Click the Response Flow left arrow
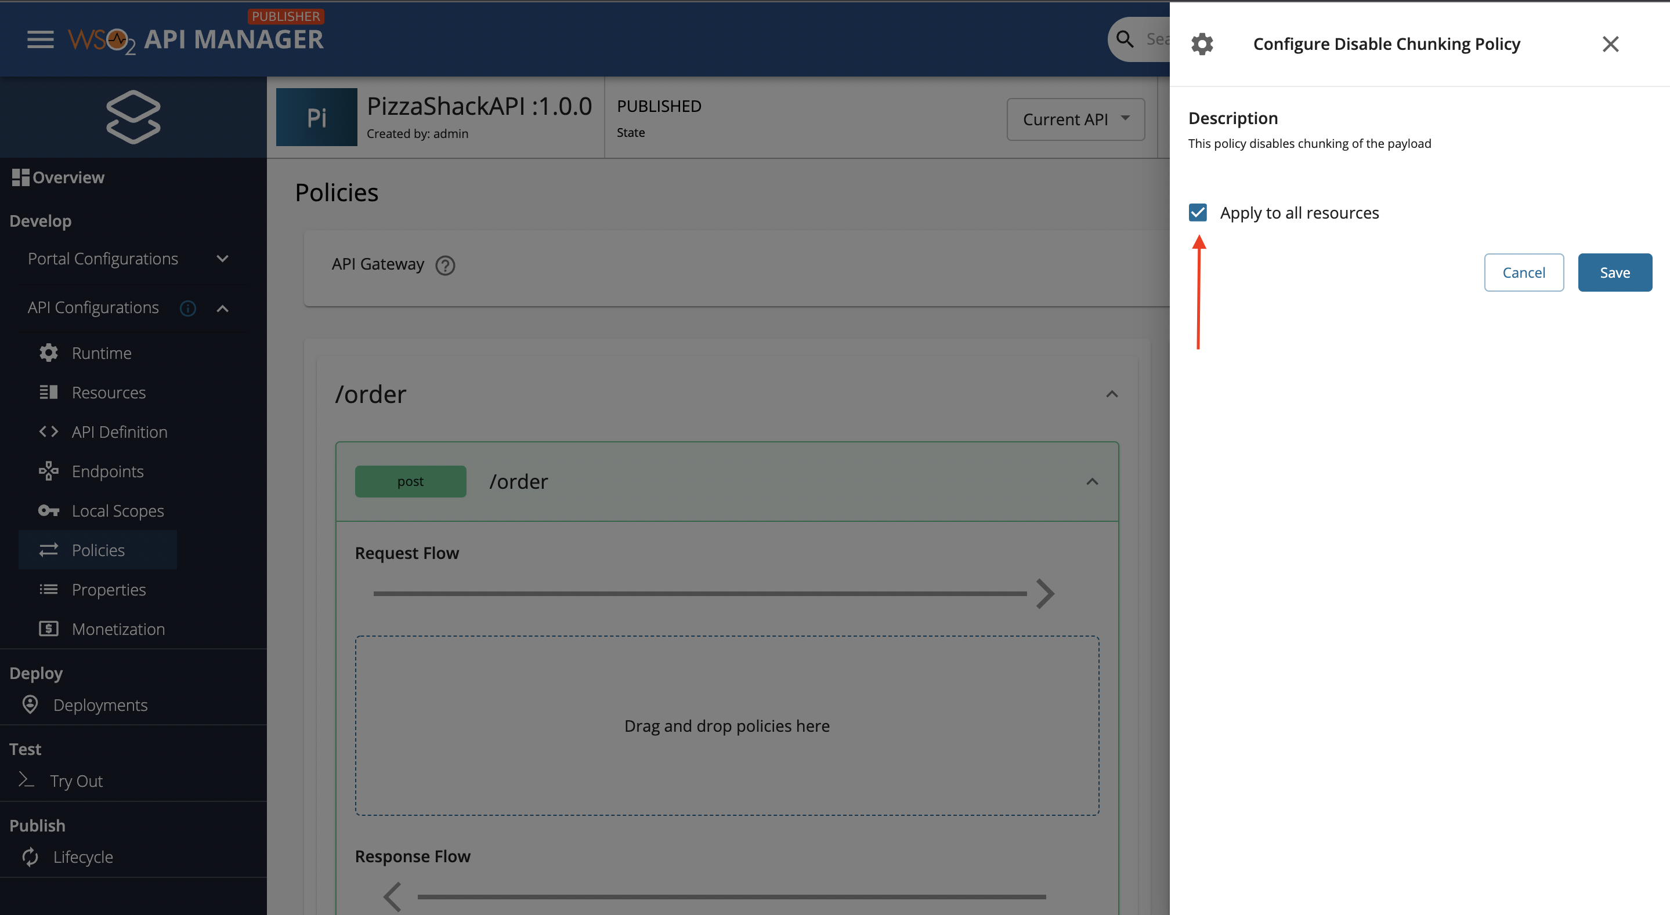 [392, 897]
